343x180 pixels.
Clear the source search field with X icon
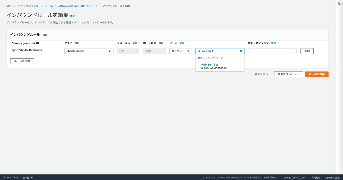tap(241, 51)
